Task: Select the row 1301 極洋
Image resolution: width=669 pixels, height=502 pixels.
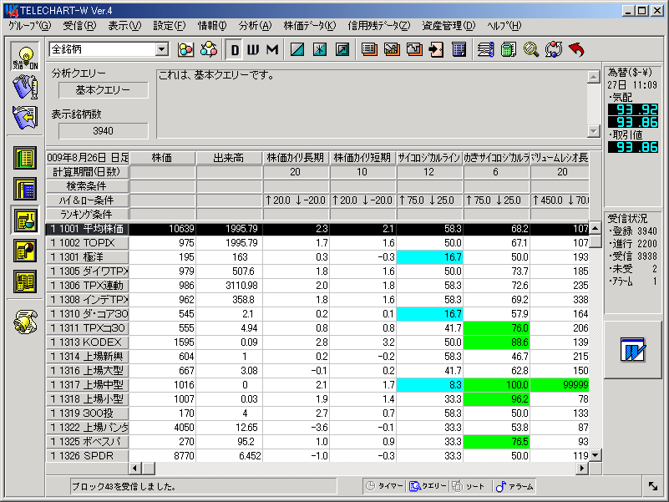Action: pos(317,257)
